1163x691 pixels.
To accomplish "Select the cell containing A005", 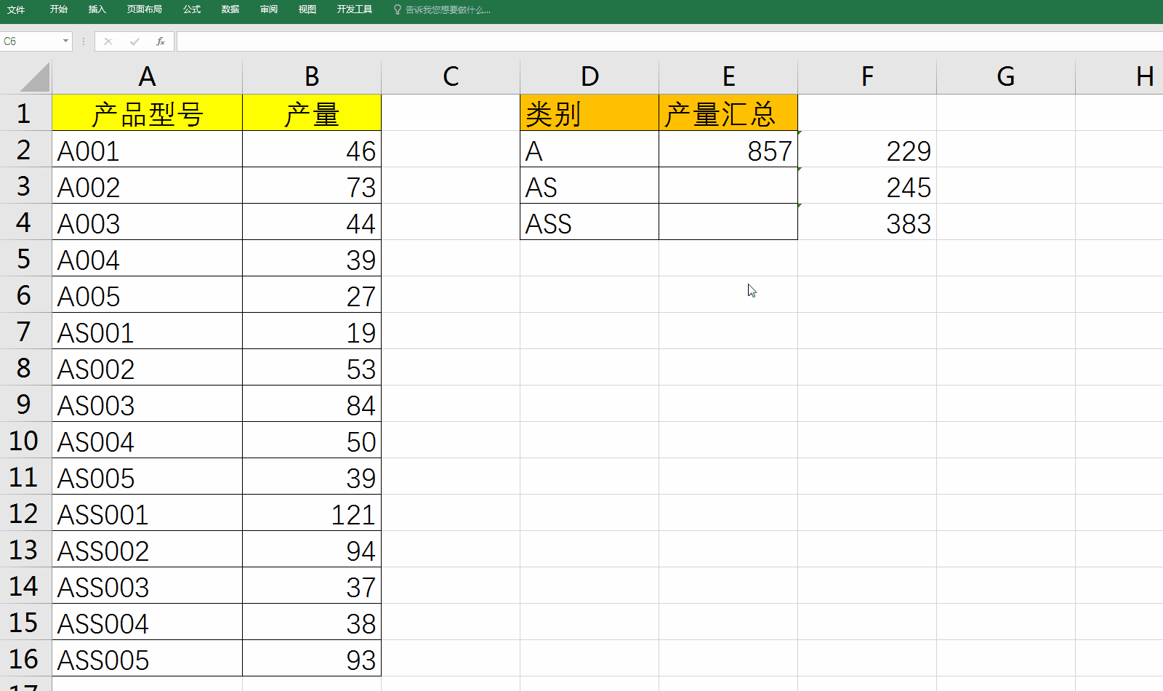I will click(x=147, y=295).
